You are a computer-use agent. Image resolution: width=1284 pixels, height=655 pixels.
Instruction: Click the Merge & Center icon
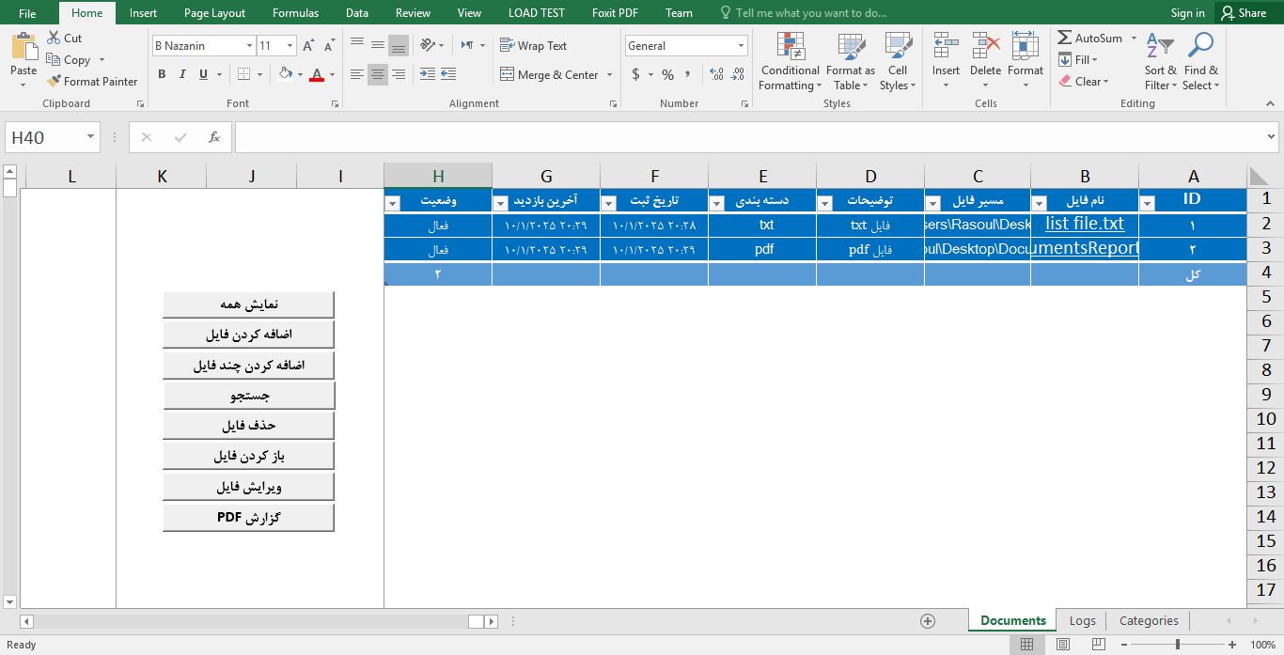pyautogui.click(x=508, y=74)
